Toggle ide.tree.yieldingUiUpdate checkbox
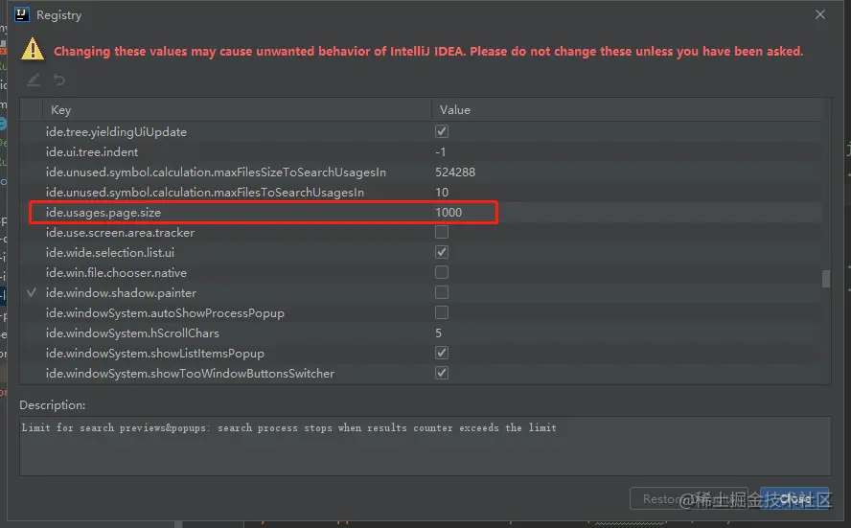The image size is (851, 528). 442,131
